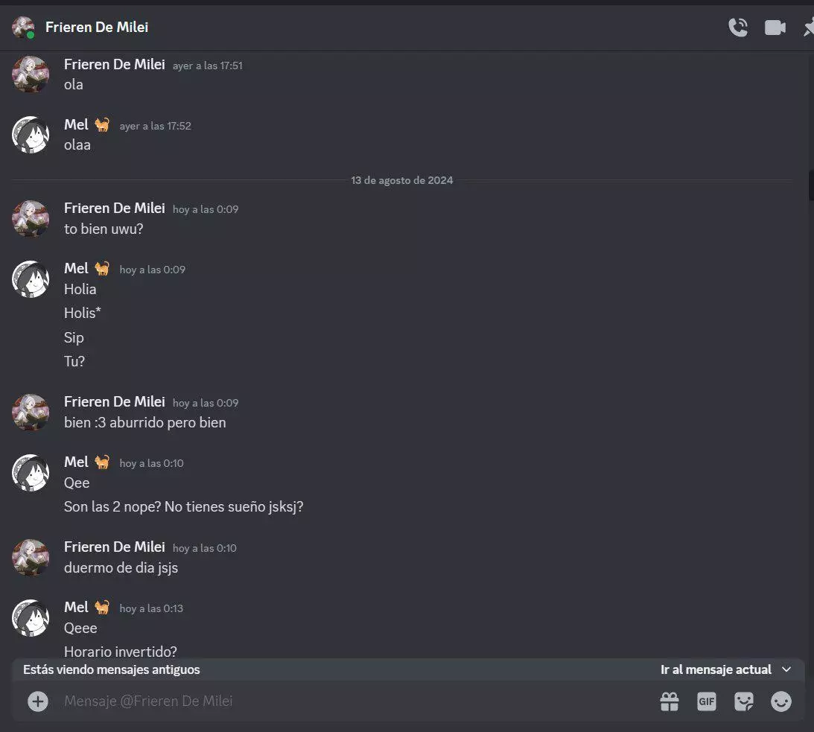Click the chat scrollbar thumb on the right edge

pos(811,184)
